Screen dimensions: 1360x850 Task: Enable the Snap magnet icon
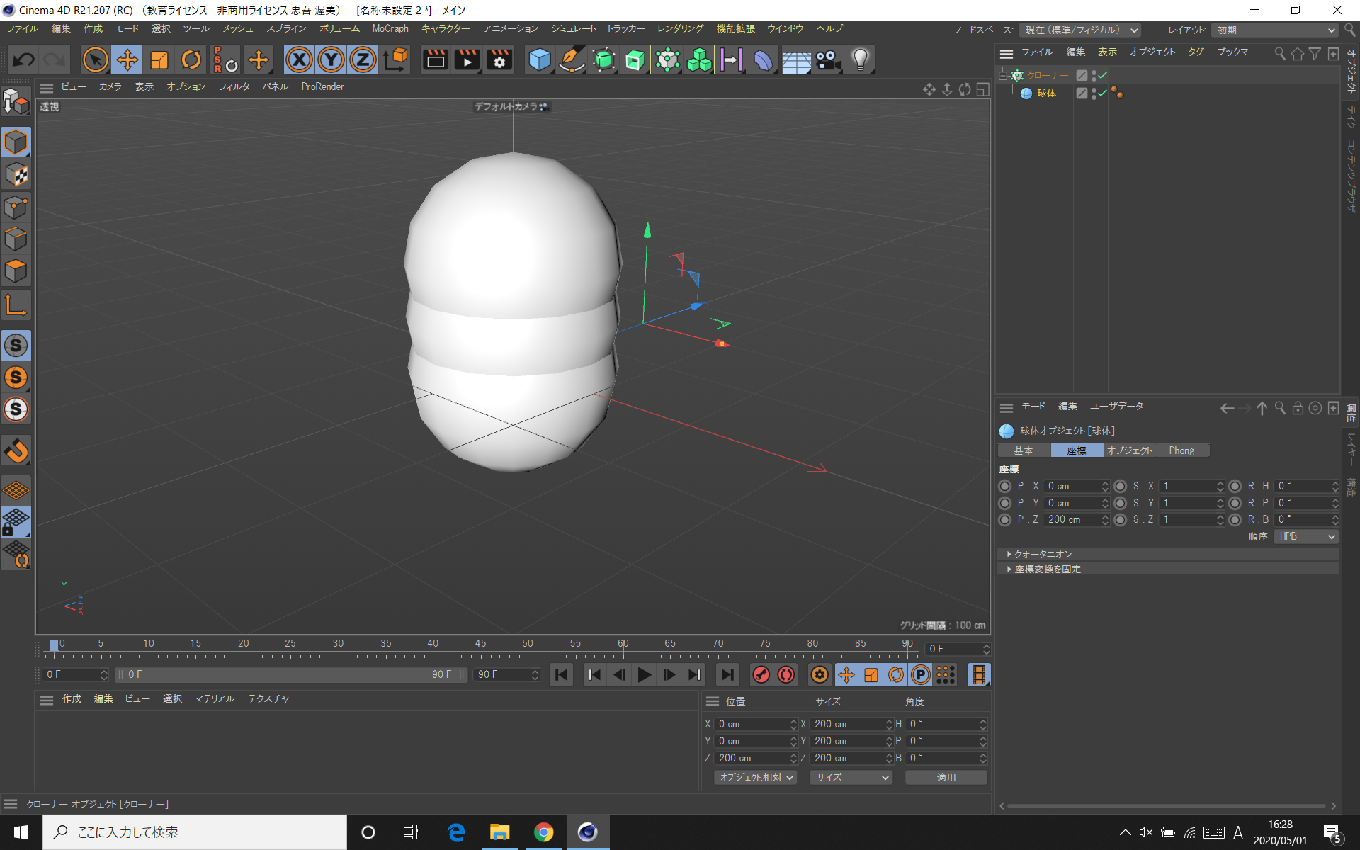coord(16,450)
